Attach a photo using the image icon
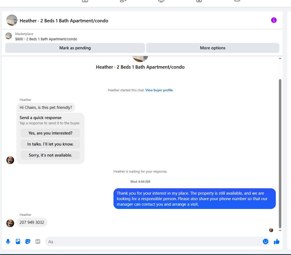This screenshot has height=255, width=291. (x=18, y=241)
